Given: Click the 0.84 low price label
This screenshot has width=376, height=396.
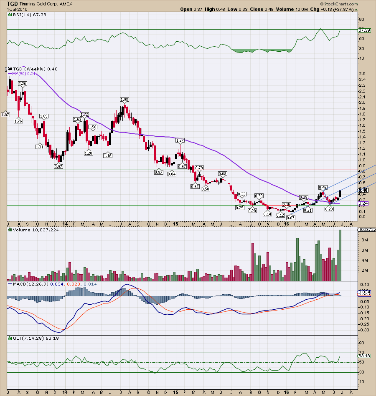Looking at the screenshot, I should coord(171,174).
